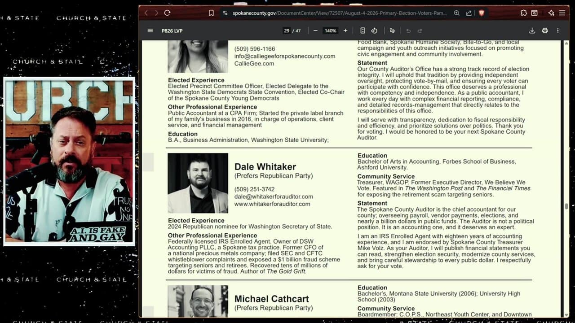Open the Brave Shields lion icon
Screen dimensions: 575x323
click(482, 13)
